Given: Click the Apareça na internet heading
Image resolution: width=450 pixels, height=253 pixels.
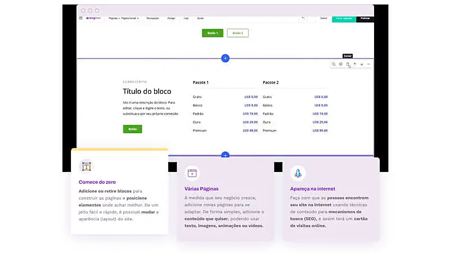Looking at the screenshot, I should click(x=313, y=189).
